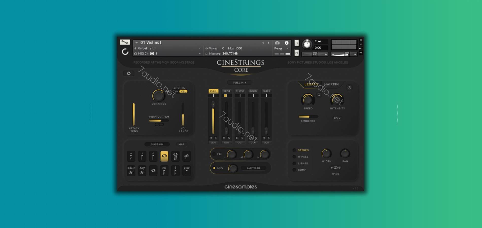This screenshot has height=228, width=482.
Task: Select the tremolo whole-note articulation
Action: coord(175,156)
